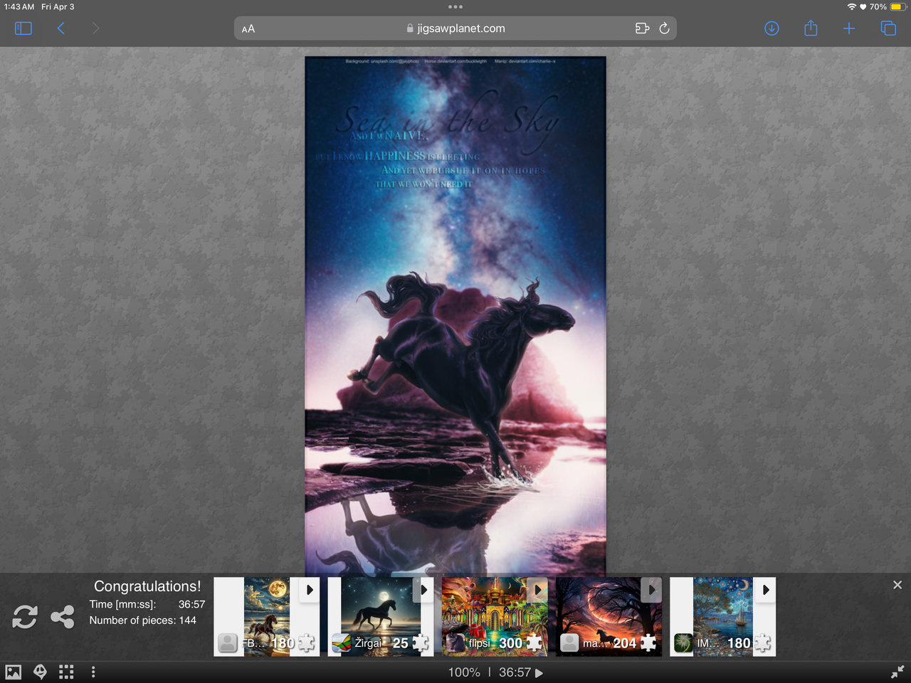Play the ma... 204 puzzle arrow button
The width and height of the screenshot is (911, 683).
[x=651, y=590]
